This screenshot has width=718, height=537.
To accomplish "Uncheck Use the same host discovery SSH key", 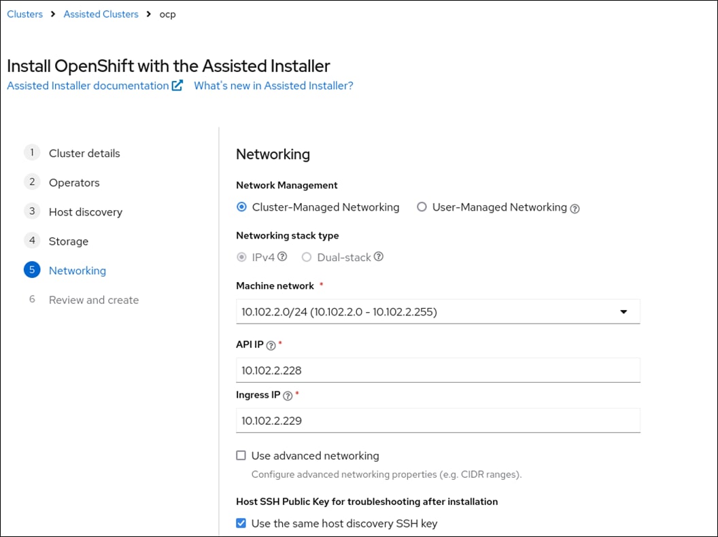I will (x=240, y=523).
